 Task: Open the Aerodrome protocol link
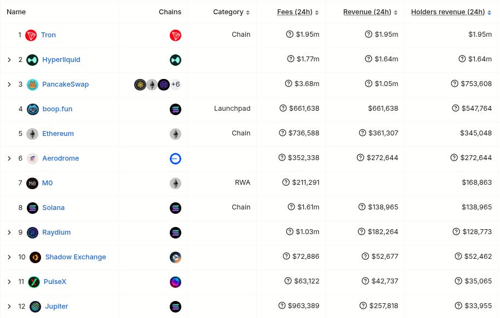point(61,158)
